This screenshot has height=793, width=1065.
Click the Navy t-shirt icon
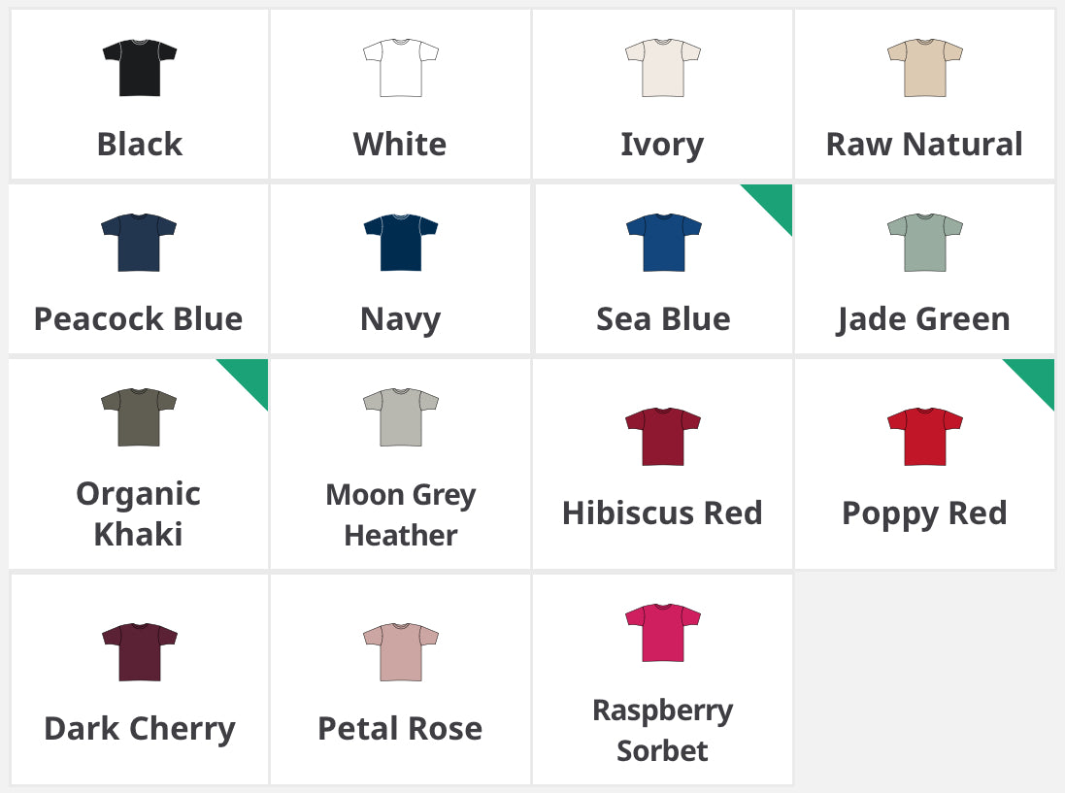click(400, 243)
